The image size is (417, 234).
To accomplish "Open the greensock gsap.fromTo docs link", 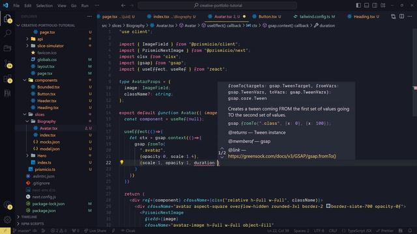I will [x=282, y=156].
